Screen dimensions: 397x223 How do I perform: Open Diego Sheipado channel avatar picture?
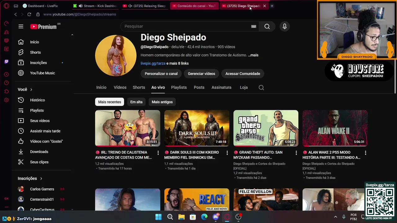(116, 55)
